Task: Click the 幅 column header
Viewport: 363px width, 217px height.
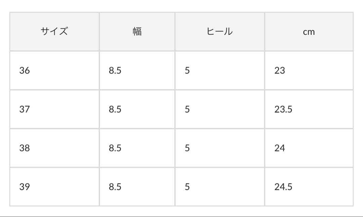Action: tap(137, 32)
